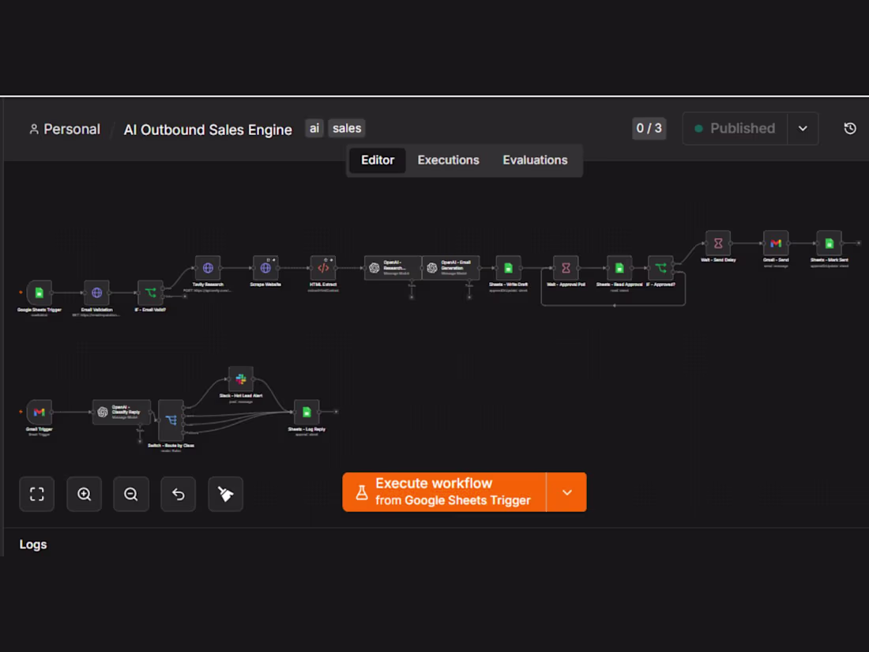
Task: Click the Sheets - Mark Sent output connector
Action: click(x=859, y=243)
